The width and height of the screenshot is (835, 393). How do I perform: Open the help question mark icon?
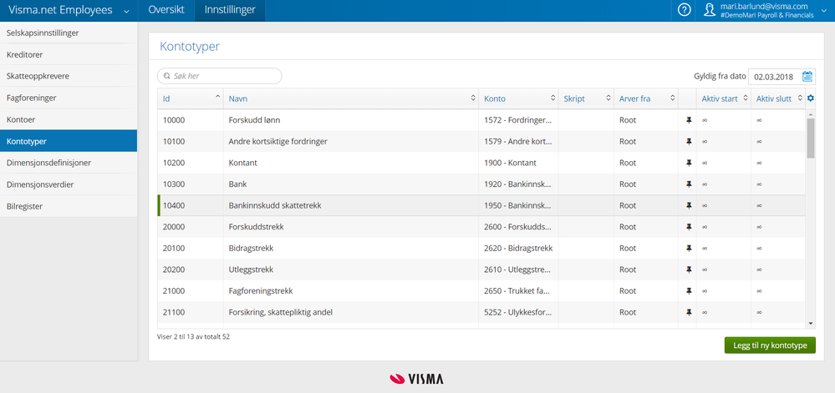pos(685,10)
